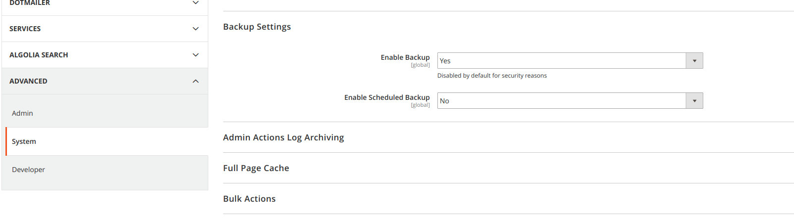Open the Admin configuration tab

click(x=22, y=113)
